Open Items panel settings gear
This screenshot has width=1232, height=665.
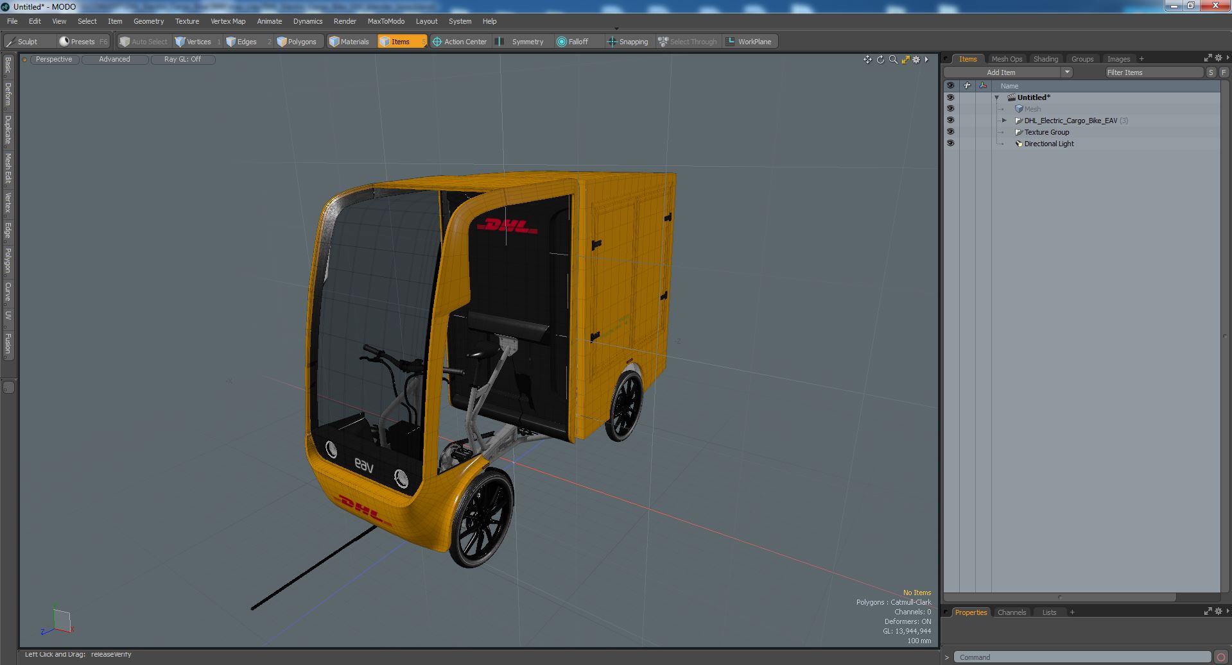coord(1218,58)
